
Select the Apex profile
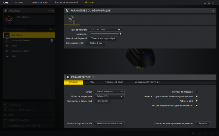click(x=29, y=45)
